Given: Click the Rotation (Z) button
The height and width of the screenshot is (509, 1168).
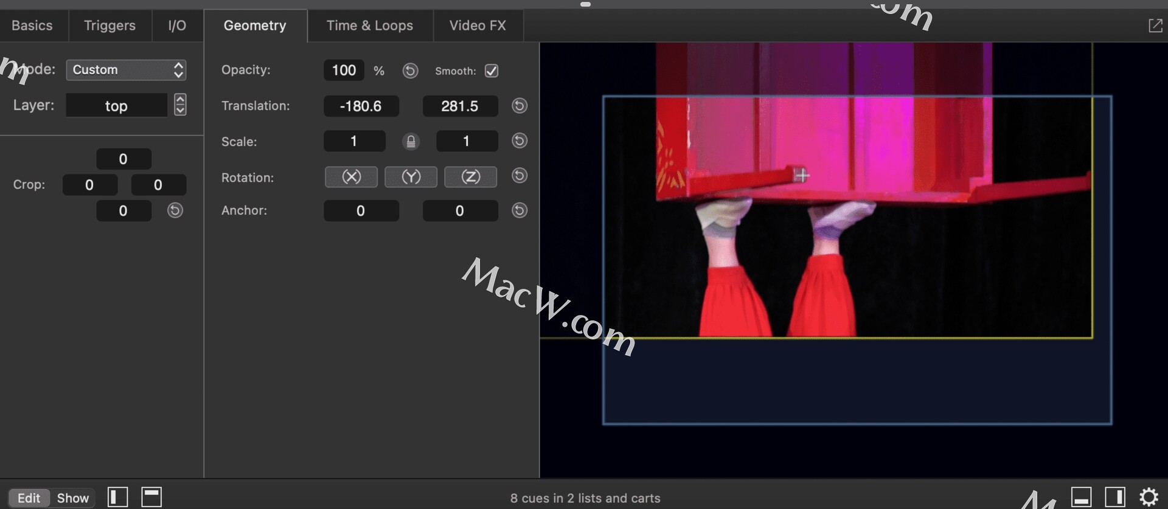Looking at the screenshot, I should click(470, 177).
